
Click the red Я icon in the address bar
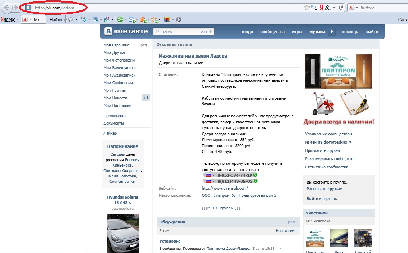coord(321,8)
